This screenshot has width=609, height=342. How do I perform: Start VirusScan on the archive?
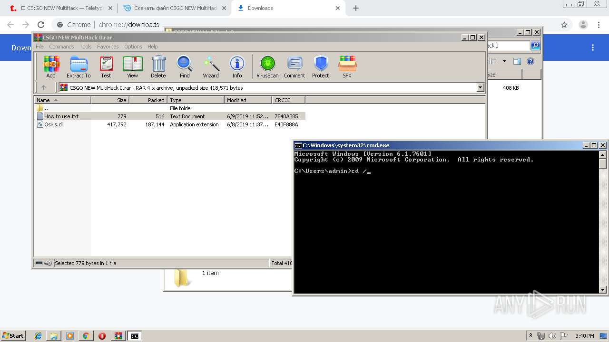[x=267, y=66]
